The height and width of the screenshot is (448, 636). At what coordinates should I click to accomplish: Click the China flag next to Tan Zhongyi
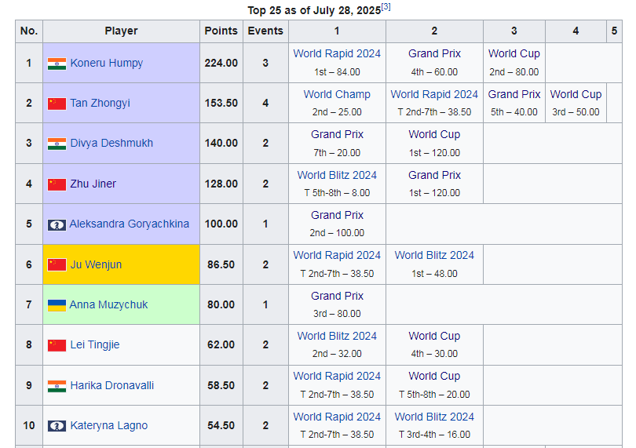pyautogui.click(x=57, y=104)
